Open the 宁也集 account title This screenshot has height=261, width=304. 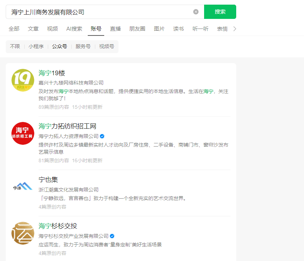[x=48, y=180]
